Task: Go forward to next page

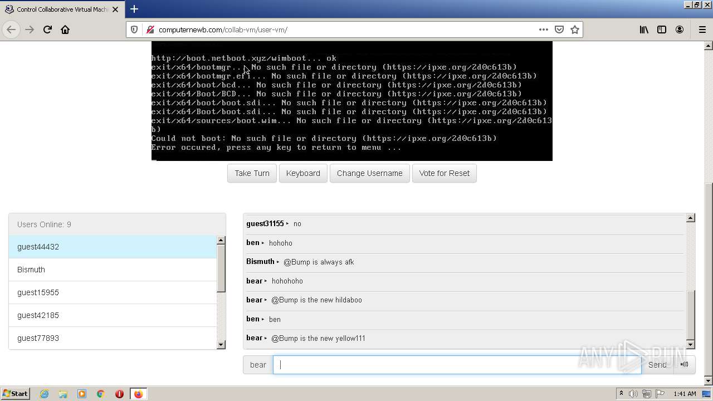Action: tap(30, 30)
